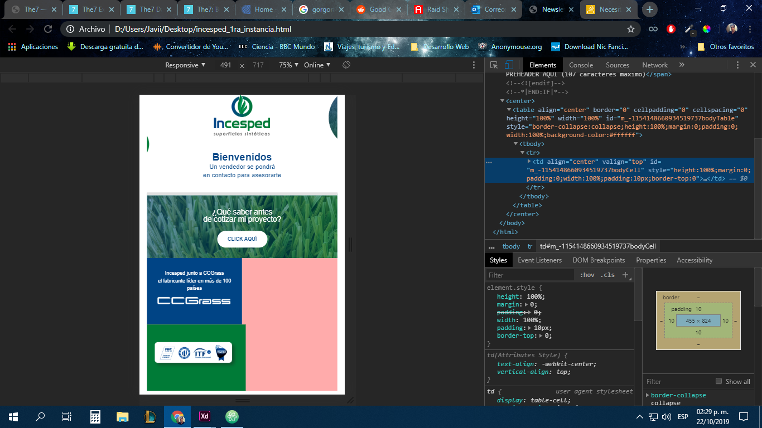Show more DevTools tabs chevron
The height and width of the screenshot is (428, 762).
(682, 65)
